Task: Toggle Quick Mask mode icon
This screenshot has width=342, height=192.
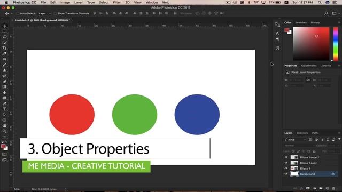Action: (4, 154)
